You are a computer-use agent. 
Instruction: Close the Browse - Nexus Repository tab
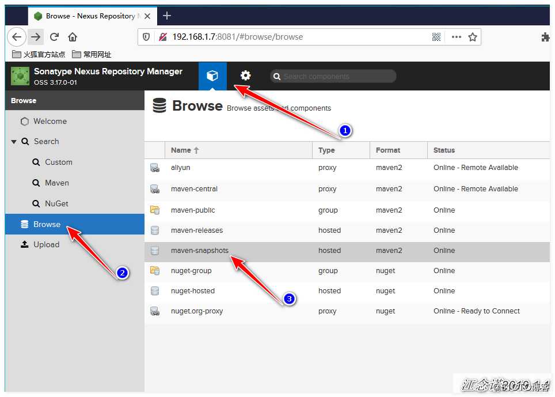click(147, 16)
